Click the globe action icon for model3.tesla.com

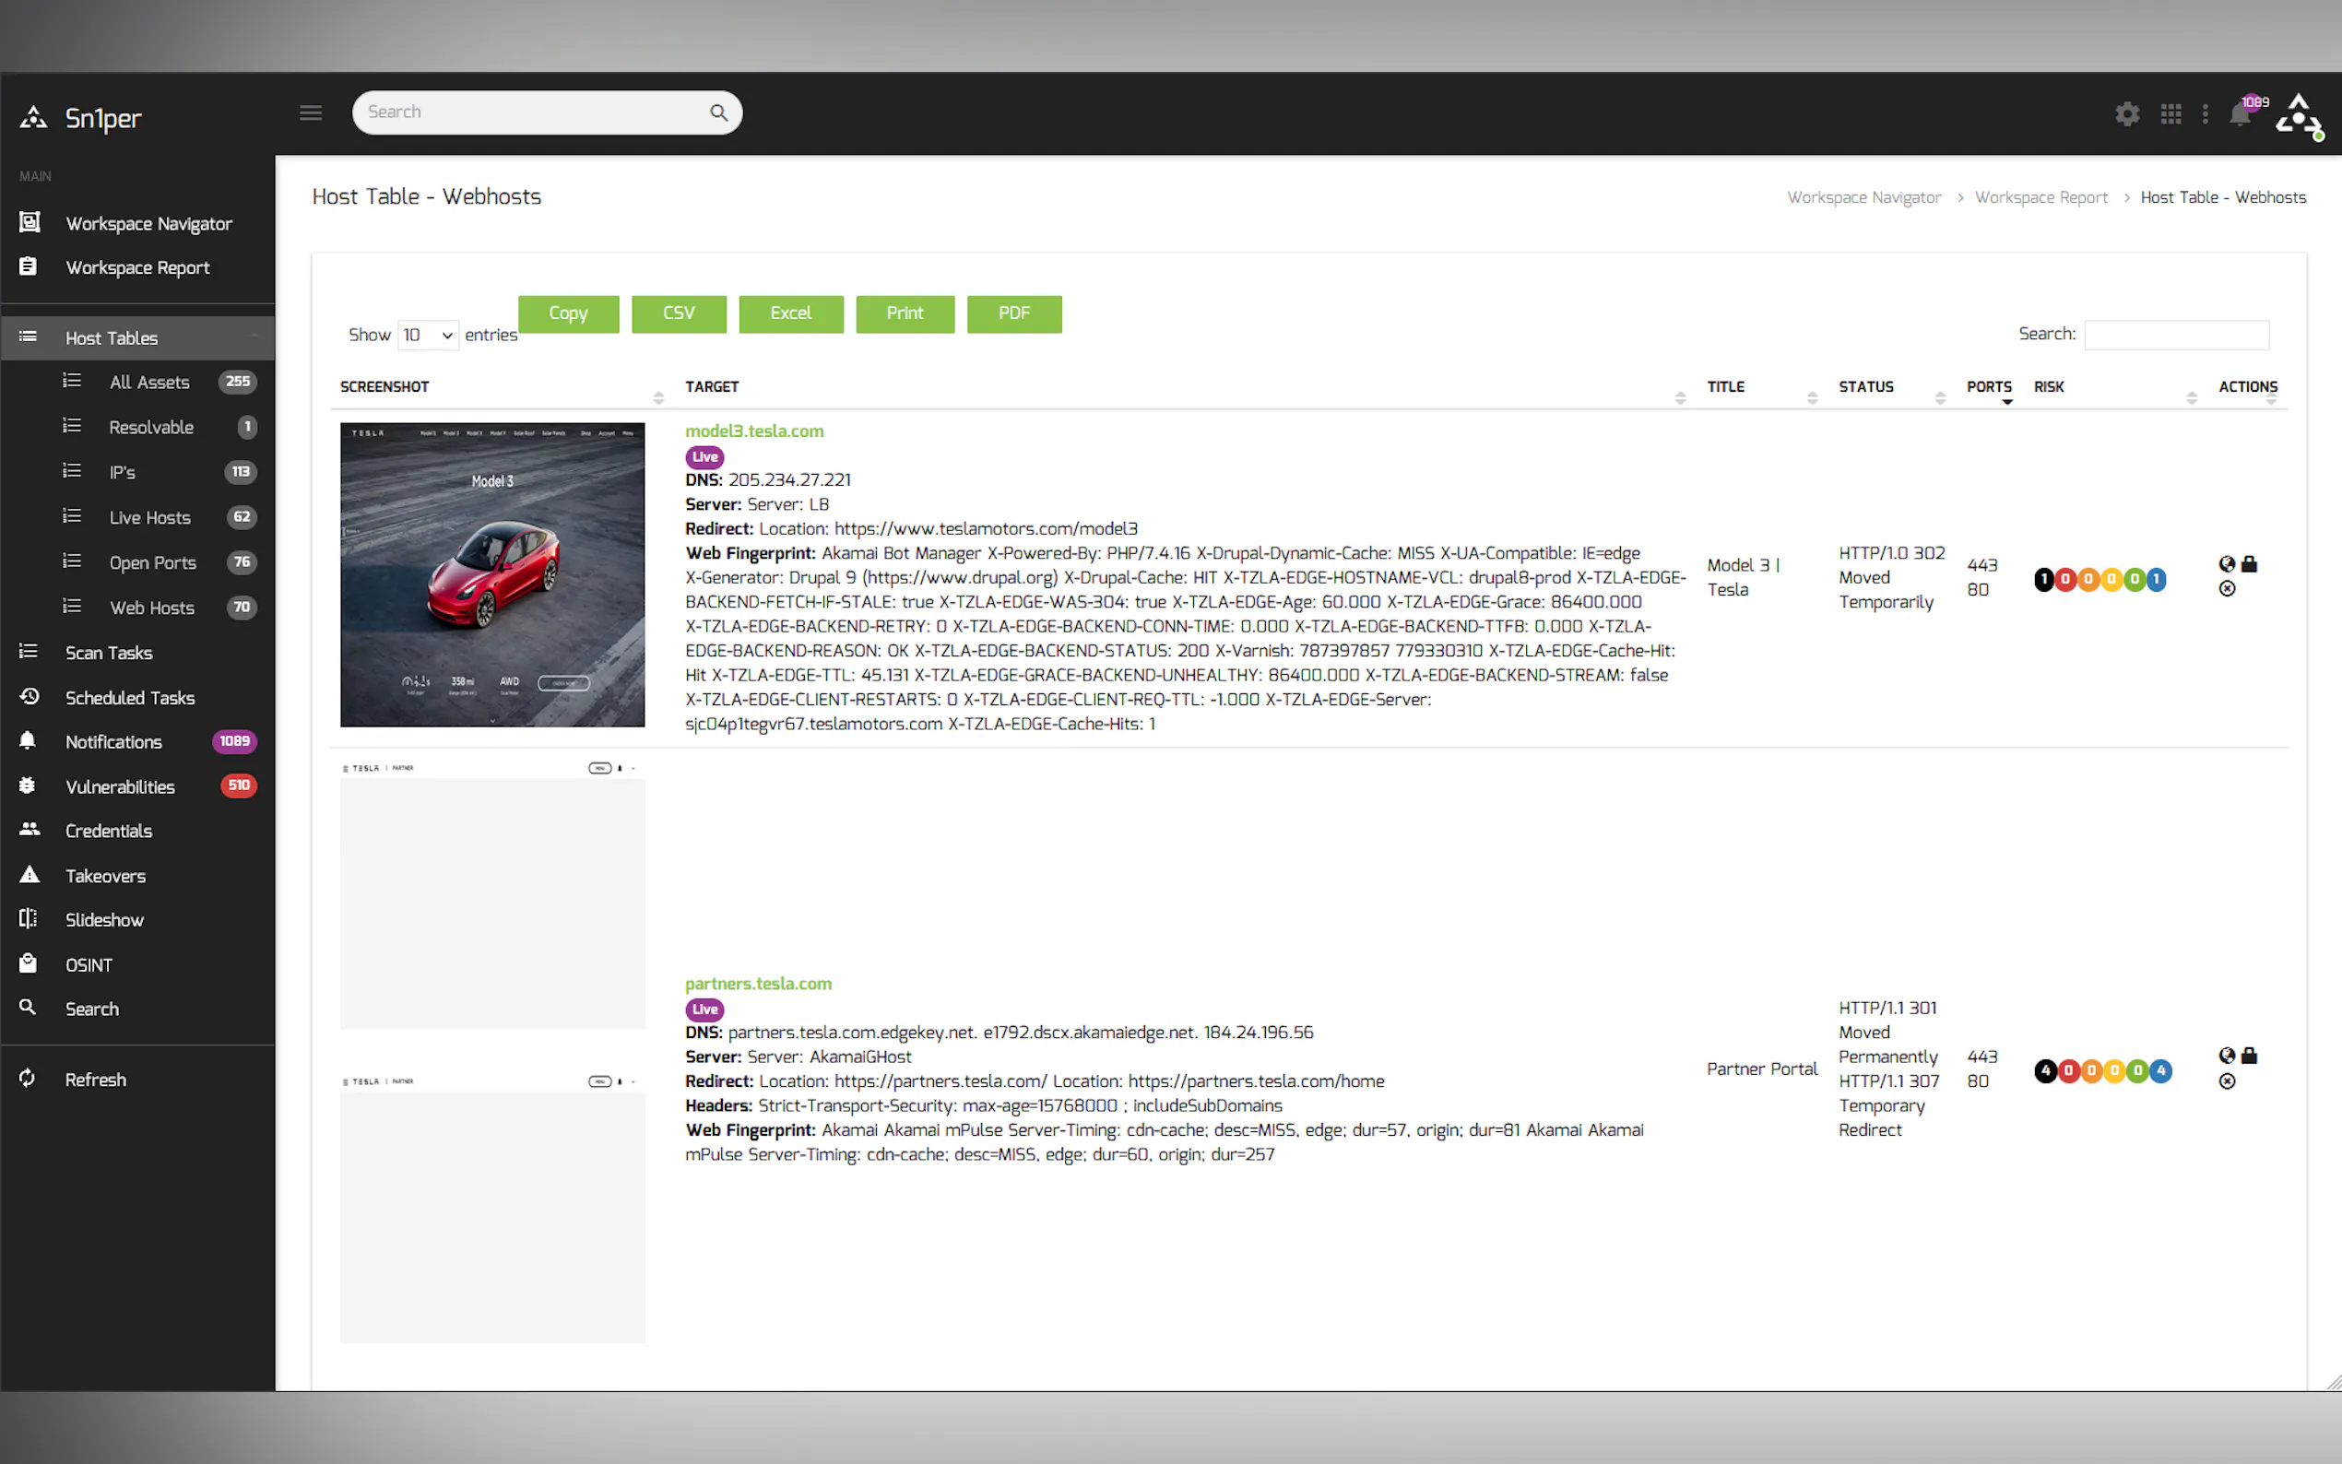pos(2227,563)
